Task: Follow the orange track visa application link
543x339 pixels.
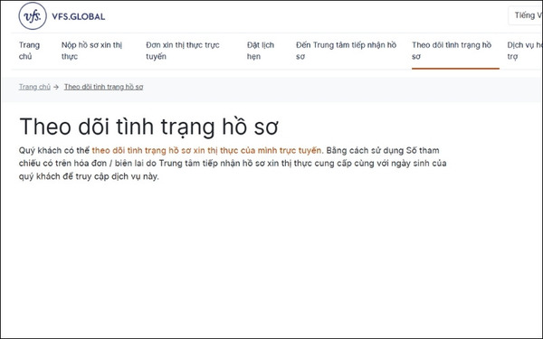Action: 206,150
